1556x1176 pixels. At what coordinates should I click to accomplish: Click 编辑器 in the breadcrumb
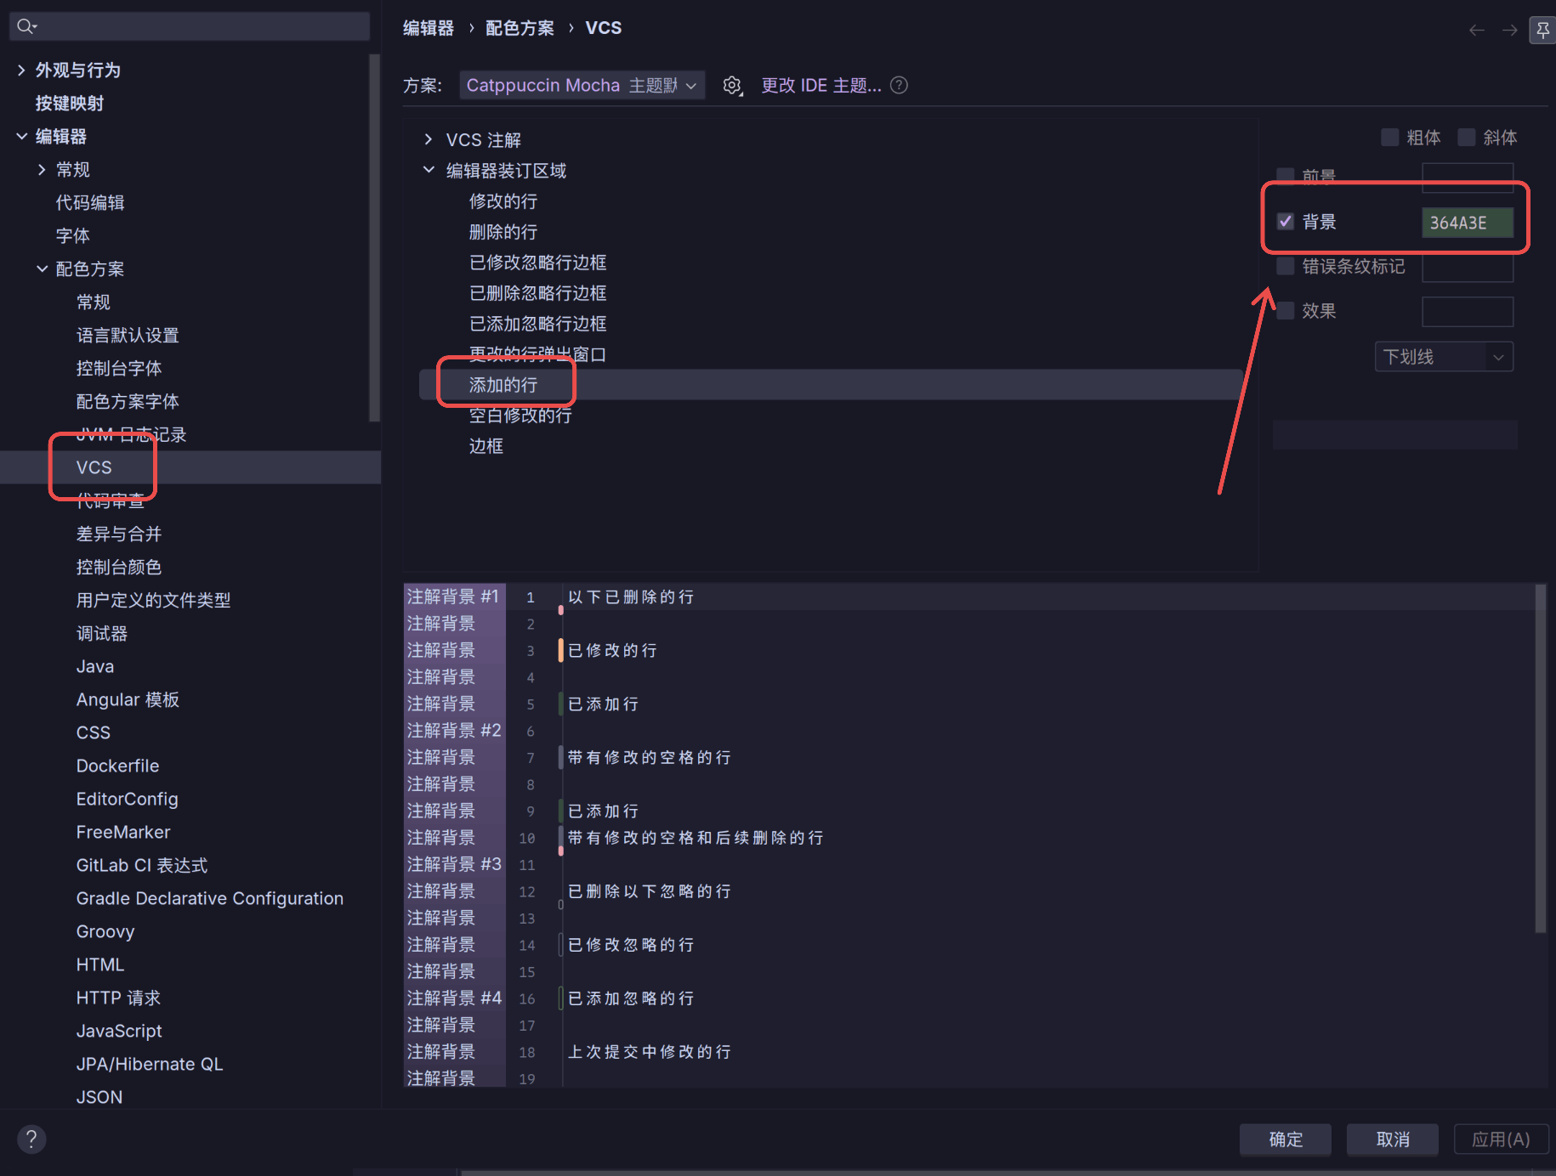click(x=429, y=28)
